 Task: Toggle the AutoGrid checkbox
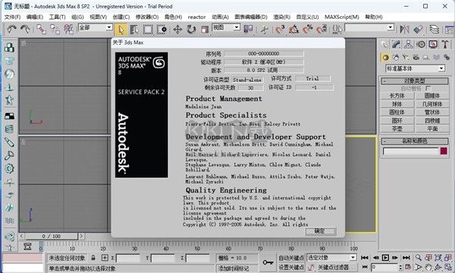[x=428, y=88]
